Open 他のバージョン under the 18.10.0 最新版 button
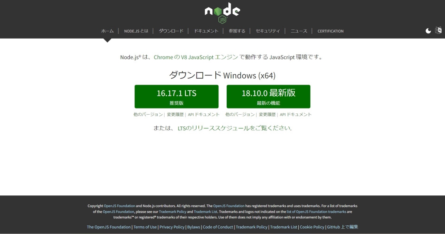 click(x=240, y=114)
